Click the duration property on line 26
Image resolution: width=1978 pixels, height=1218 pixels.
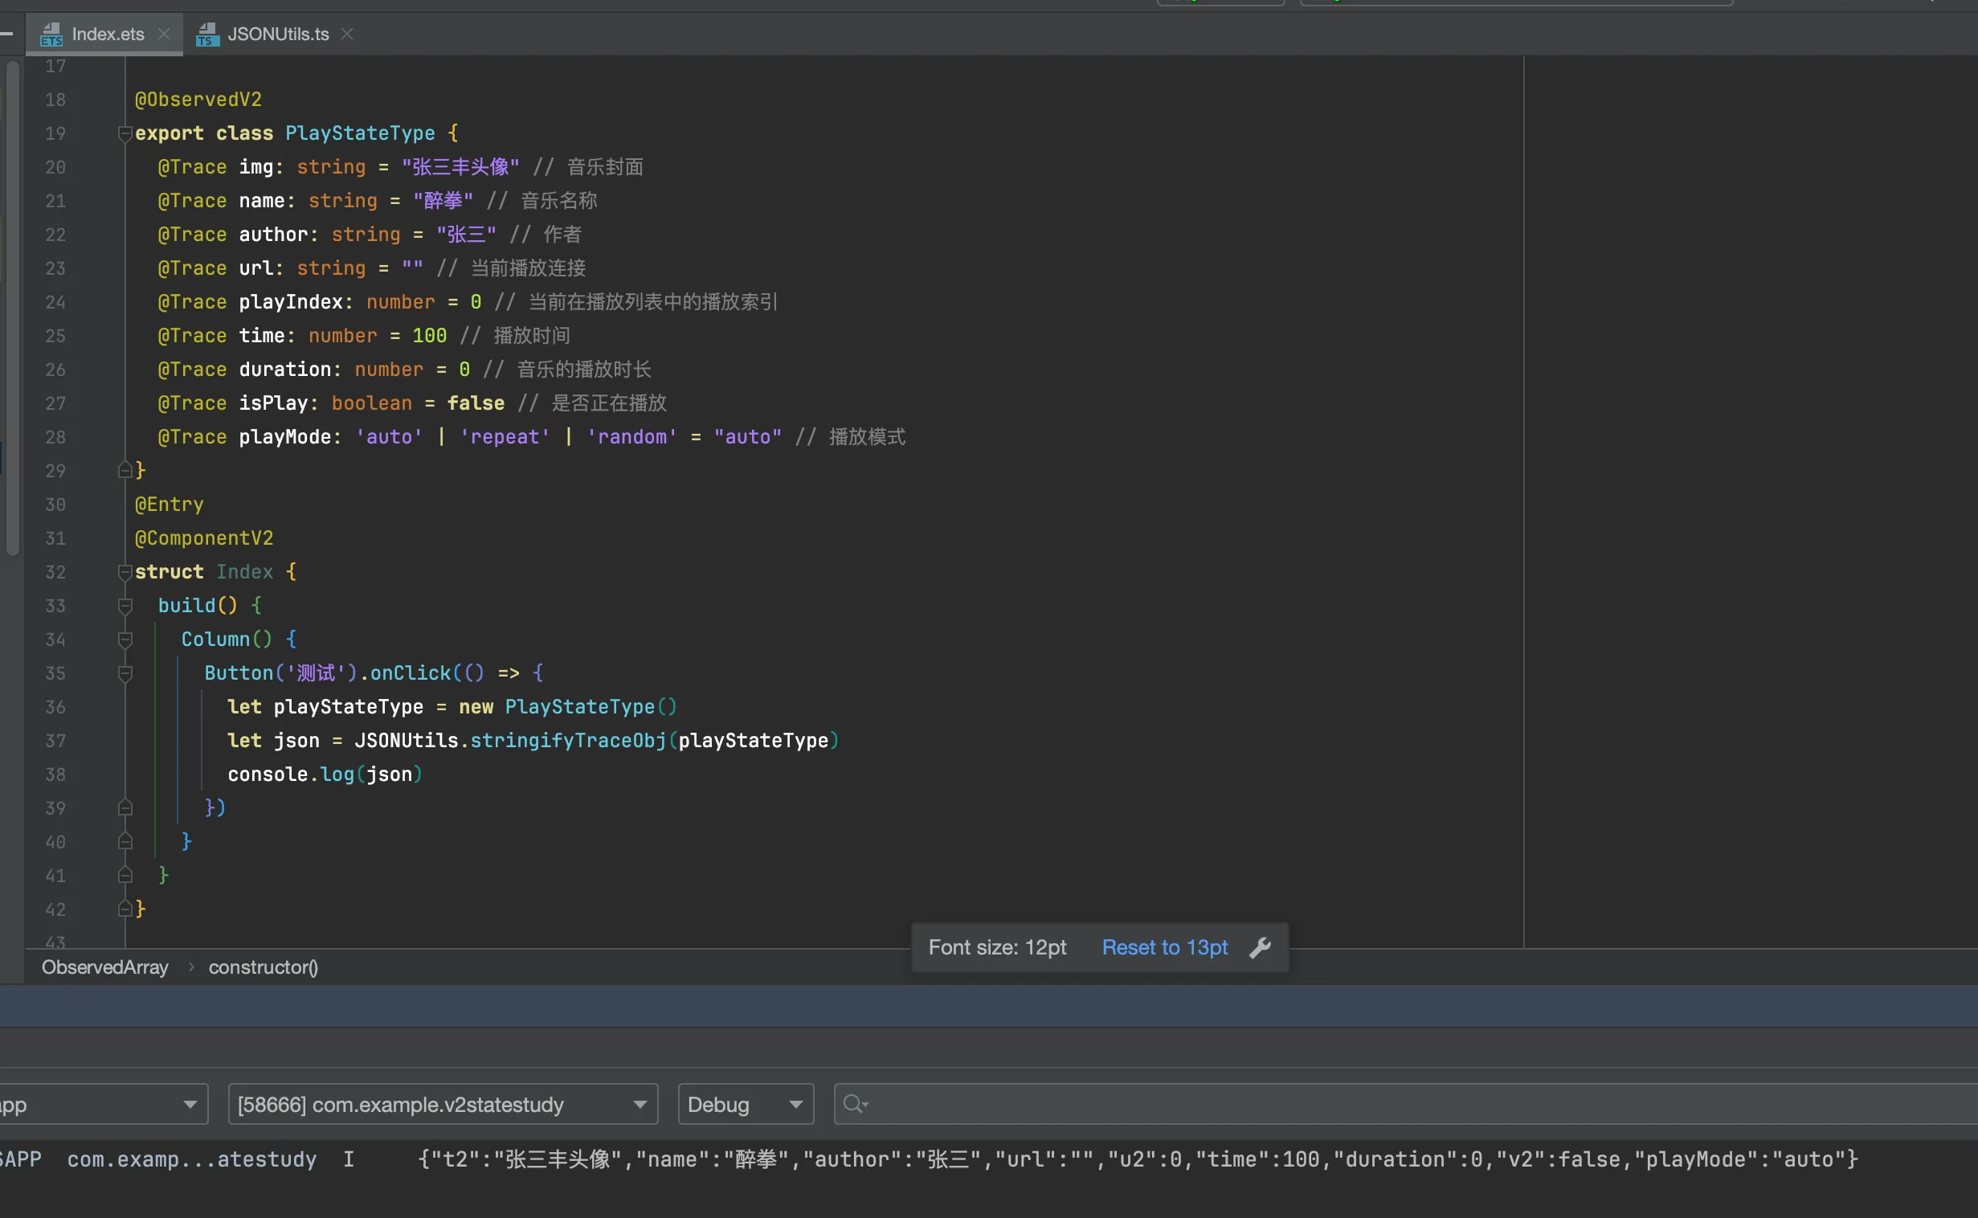pyautogui.click(x=285, y=370)
